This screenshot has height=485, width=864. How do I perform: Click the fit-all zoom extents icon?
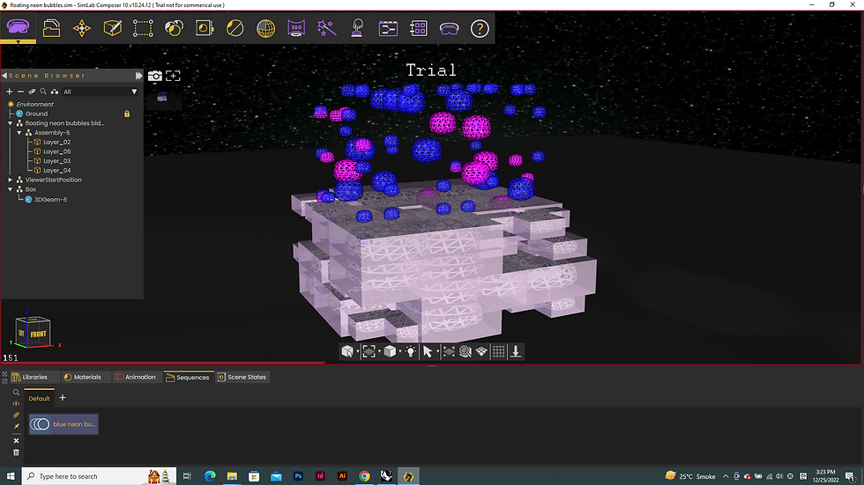click(x=449, y=351)
